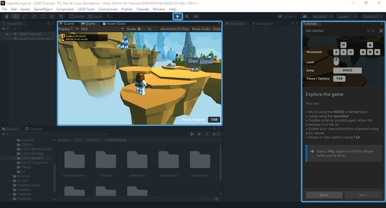The image size is (386, 208).
Task: Select the Move tool
Action: [16, 16]
